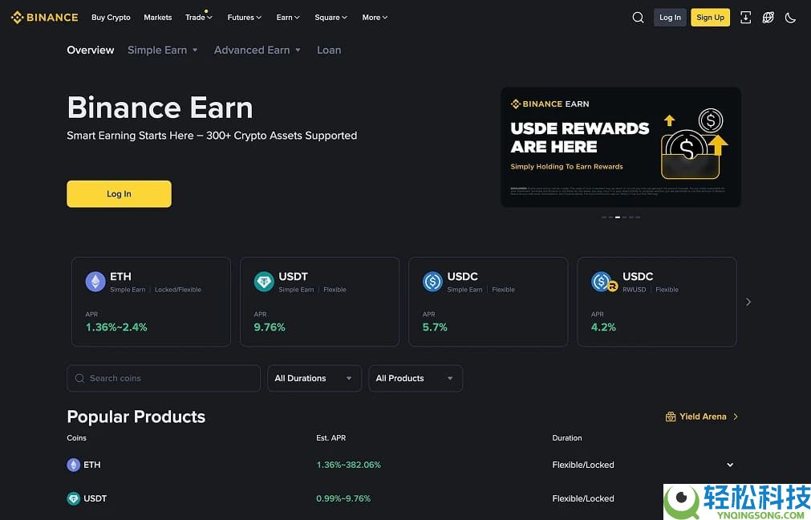Image resolution: width=811 pixels, height=520 pixels.
Task: Click the next arrow beside product cards
Action: point(748,302)
